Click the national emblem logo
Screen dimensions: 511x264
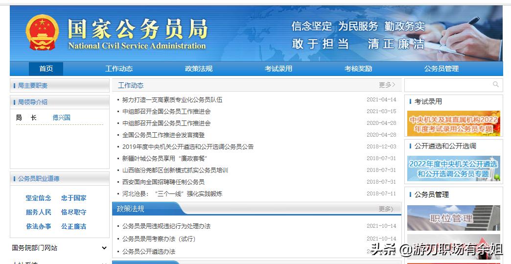43,33
